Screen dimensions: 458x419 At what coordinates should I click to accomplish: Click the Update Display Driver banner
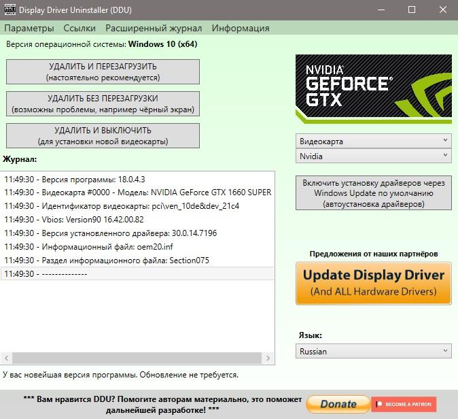pyautogui.click(x=374, y=283)
